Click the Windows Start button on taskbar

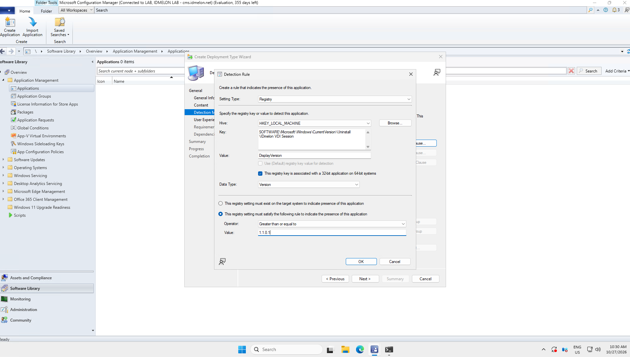(x=242, y=349)
